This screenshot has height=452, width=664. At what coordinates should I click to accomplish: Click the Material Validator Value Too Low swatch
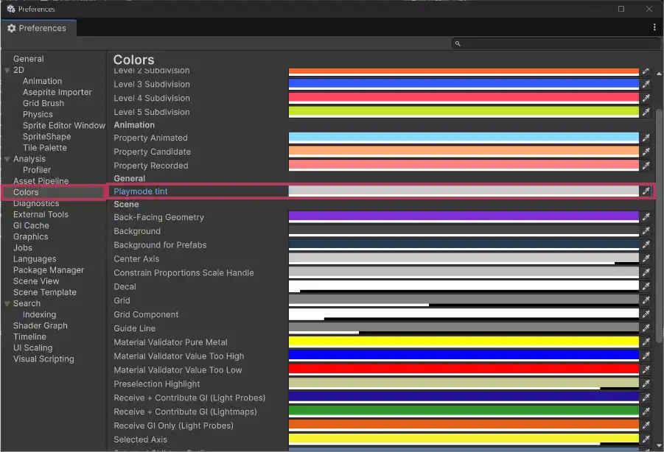click(463, 370)
